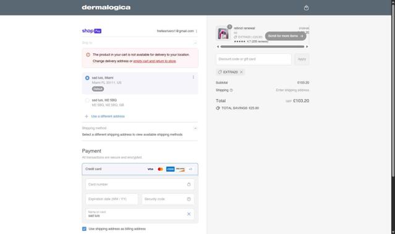This screenshot has width=395, height=234.
Task: Click the Shop Pay logo
Action: point(91,31)
